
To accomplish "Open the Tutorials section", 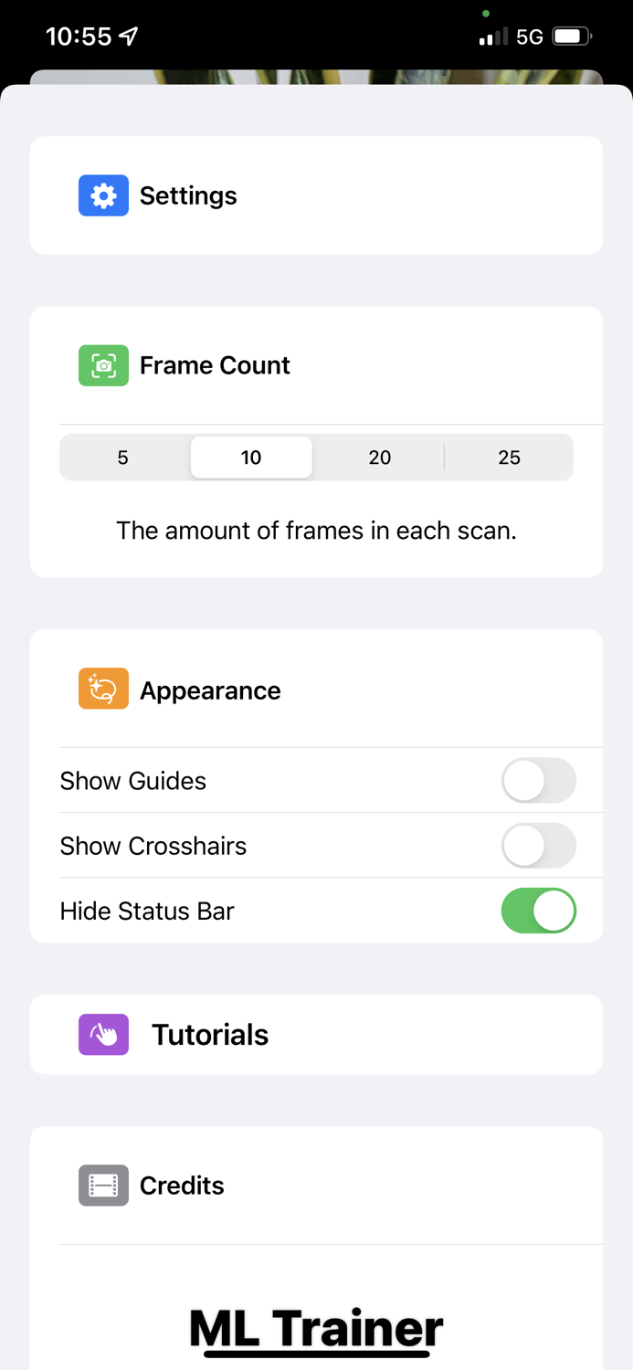I will [x=210, y=1034].
